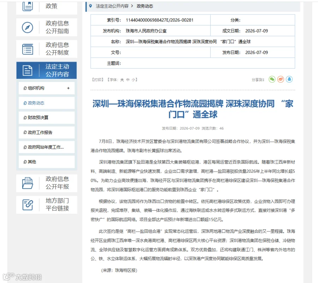The image size is (318, 283).
Task: Click 【打印】 to print article
Action: [x=98, y=79]
